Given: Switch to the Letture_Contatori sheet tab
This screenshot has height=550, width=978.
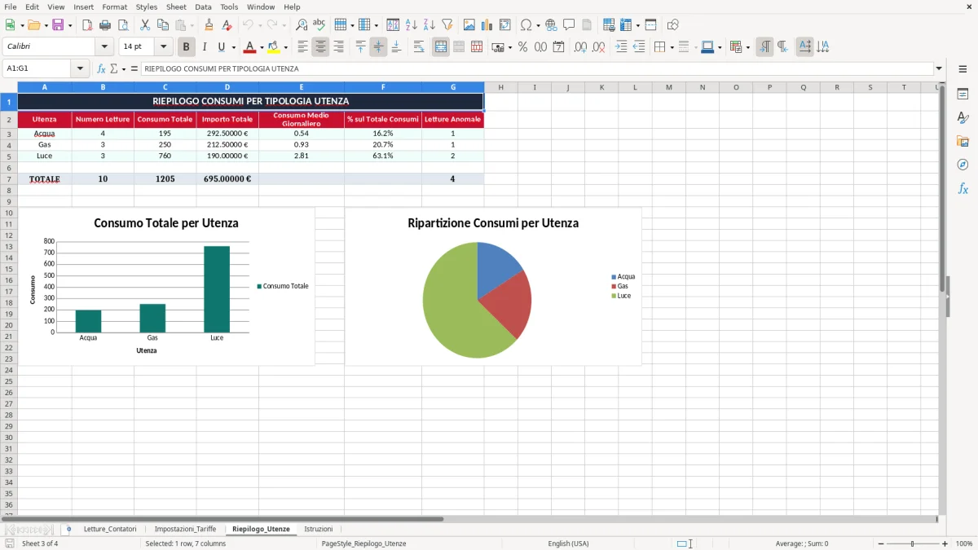Looking at the screenshot, I should tap(110, 529).
